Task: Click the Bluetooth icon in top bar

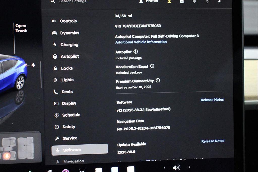Action: (x=207, y=1)
